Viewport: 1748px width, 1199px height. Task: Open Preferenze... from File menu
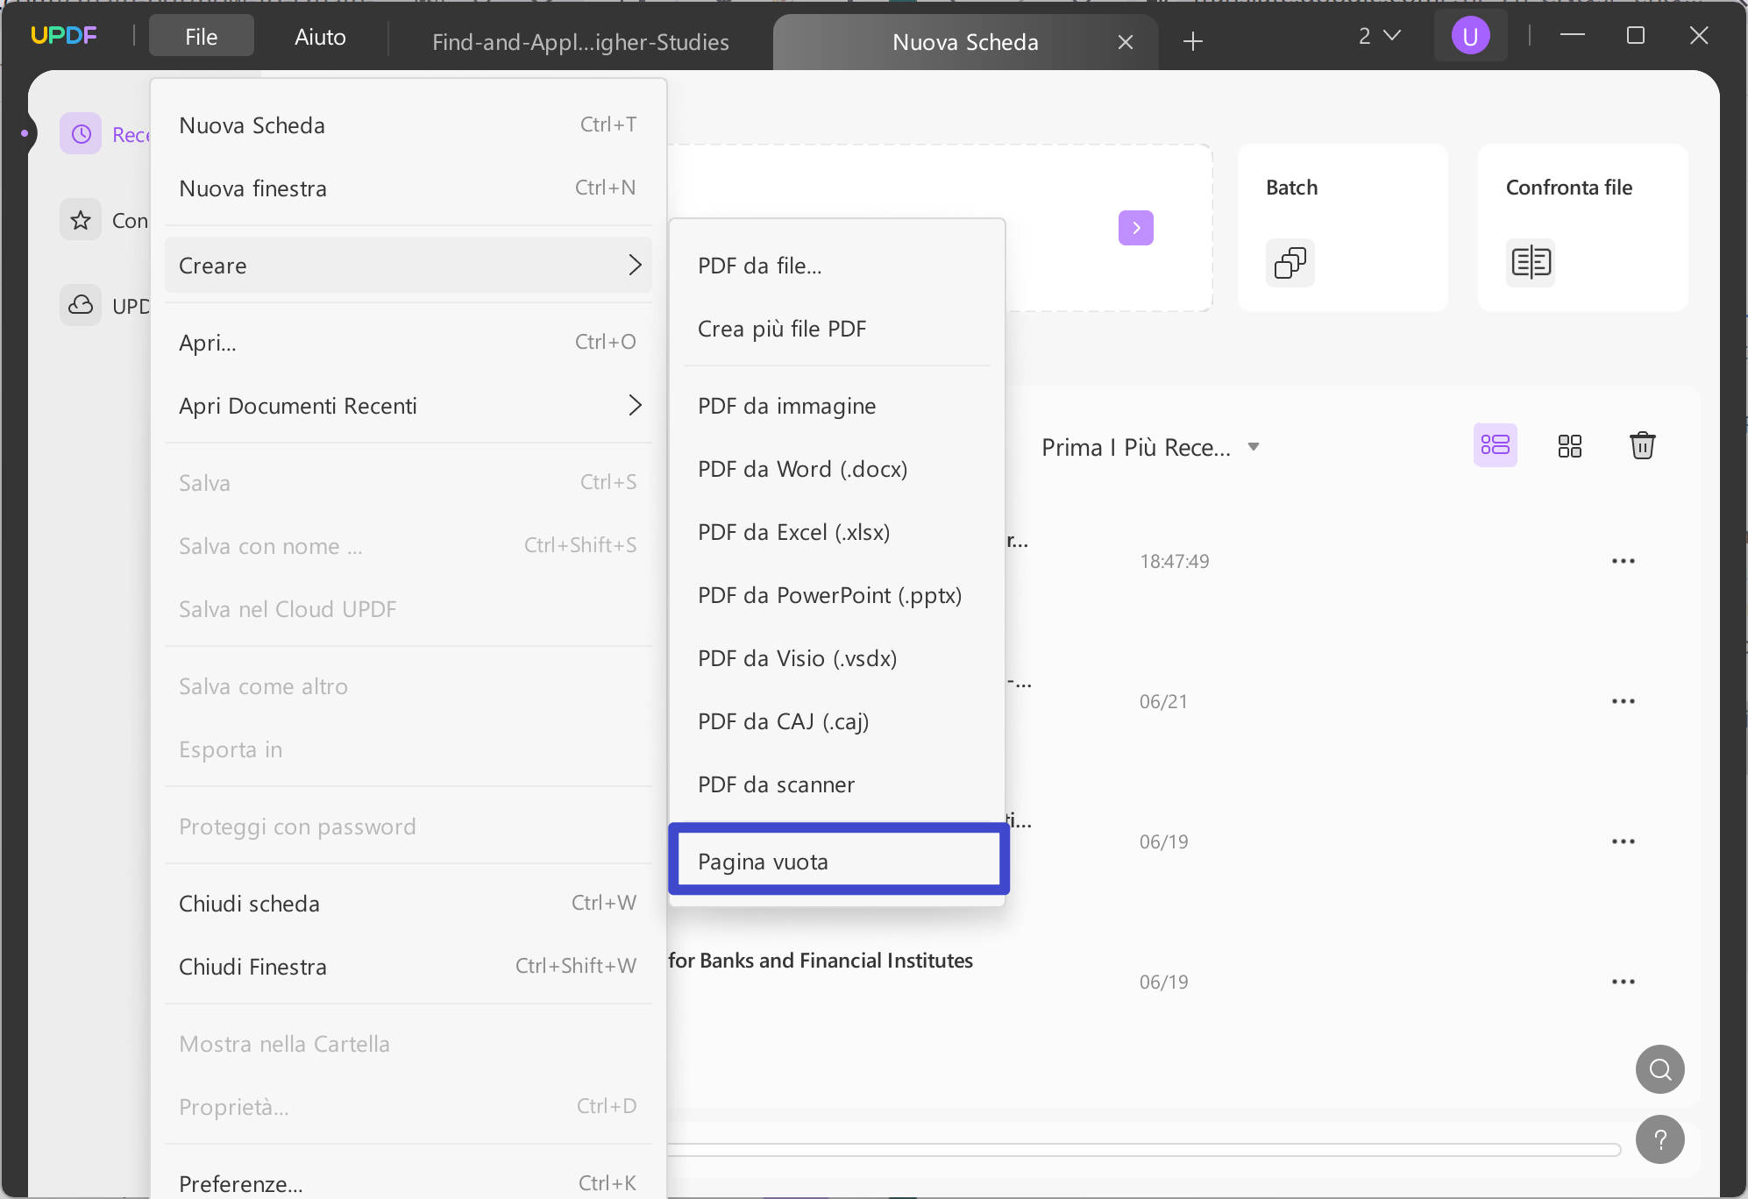(x=409, y=1183)
